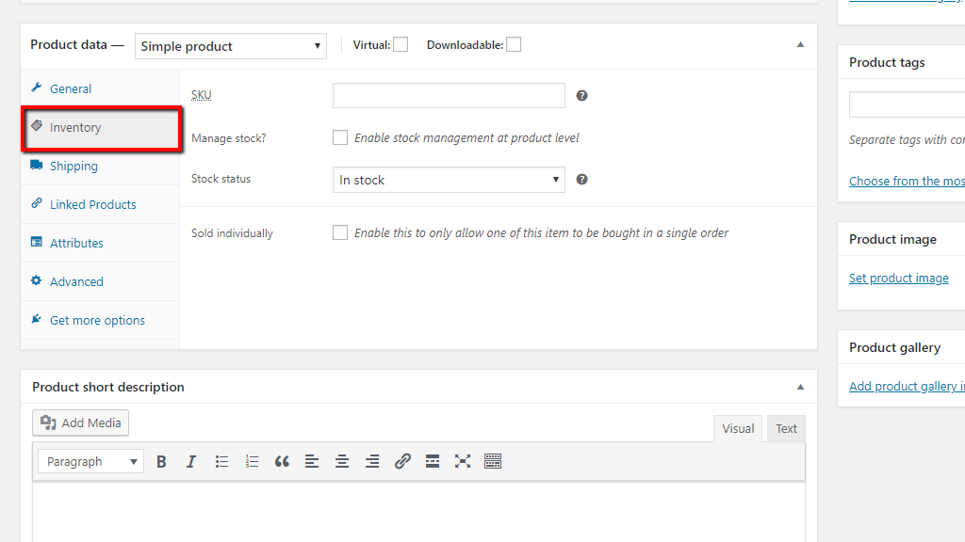Click the Set product image link
Screen dimensions: 965x542
pyautogui.click(x=898, y=278)
